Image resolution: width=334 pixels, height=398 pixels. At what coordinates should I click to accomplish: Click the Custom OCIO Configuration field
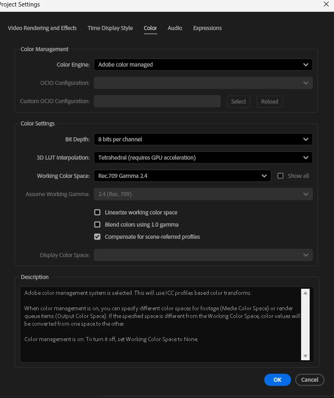157,101
